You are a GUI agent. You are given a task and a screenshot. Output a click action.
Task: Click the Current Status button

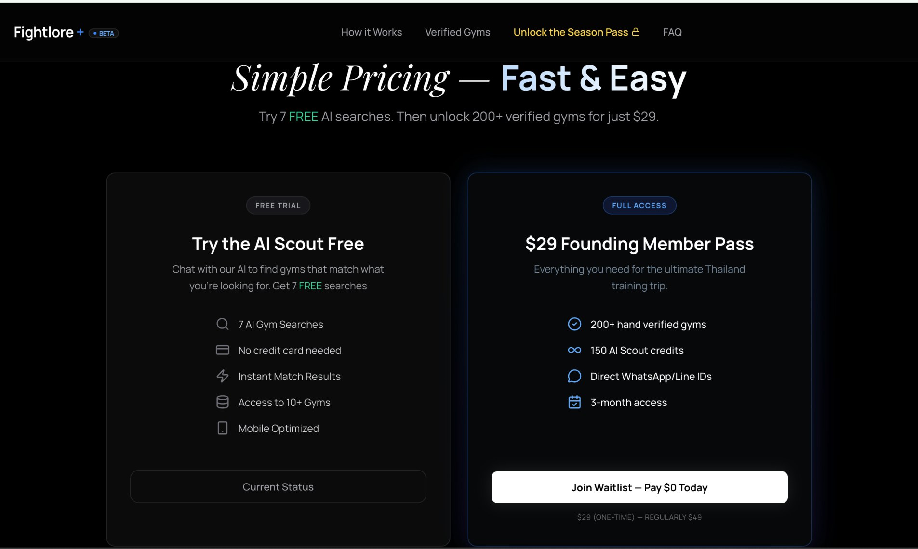[x=278, y=486]
